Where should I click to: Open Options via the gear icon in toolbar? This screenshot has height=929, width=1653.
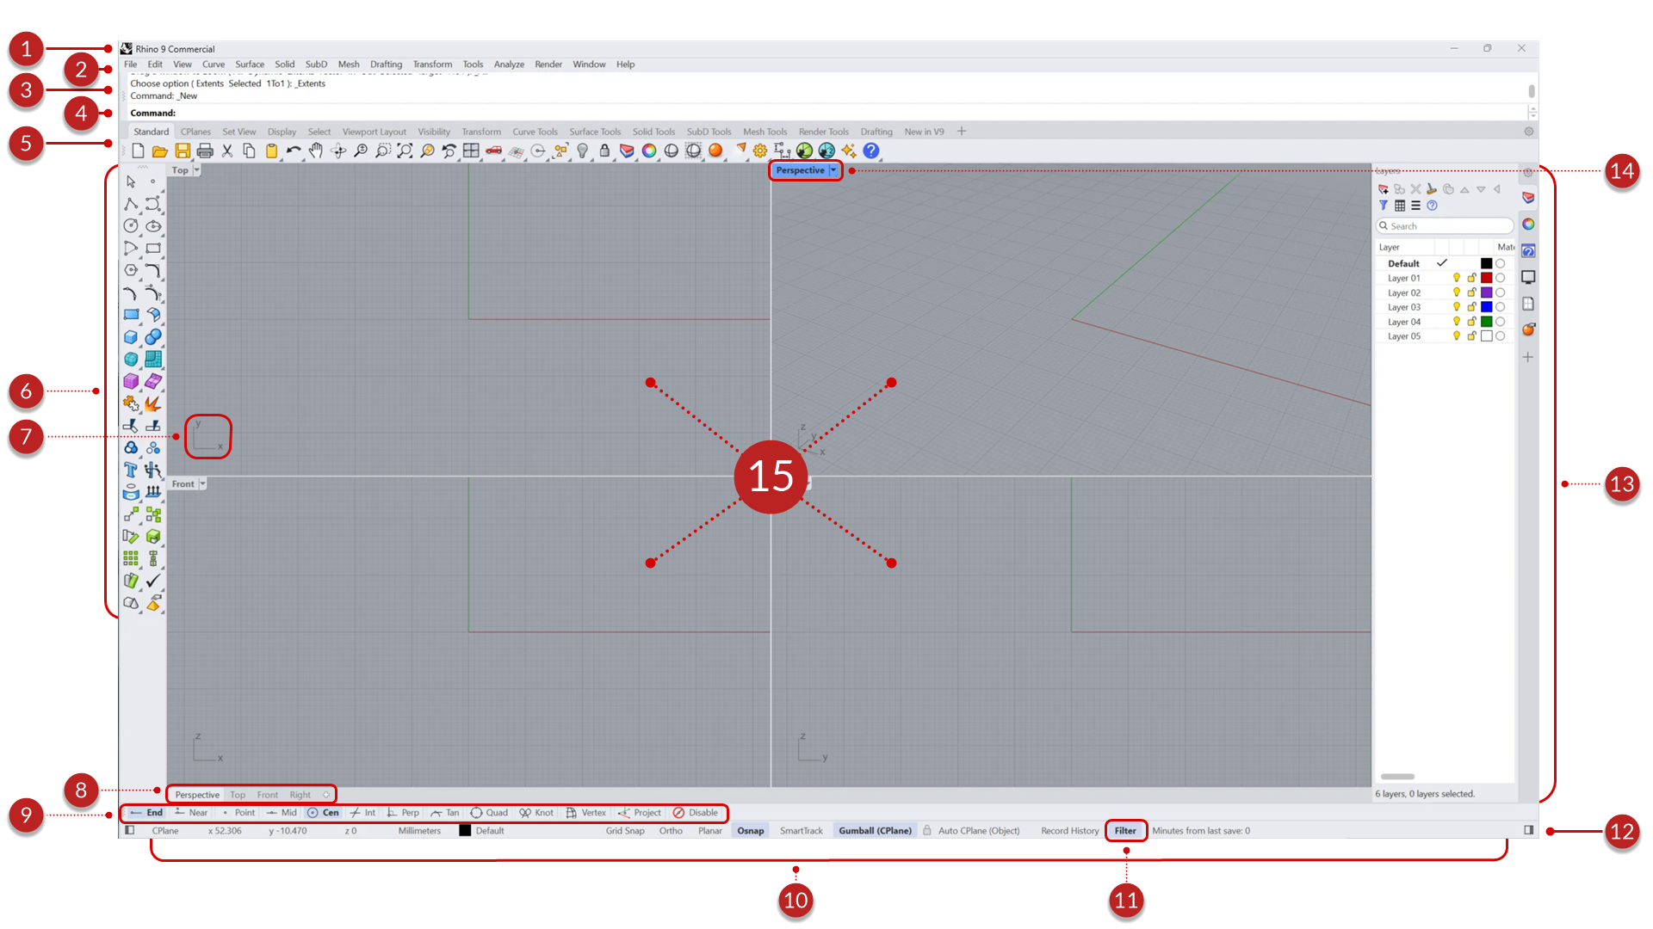coord(760,151)
